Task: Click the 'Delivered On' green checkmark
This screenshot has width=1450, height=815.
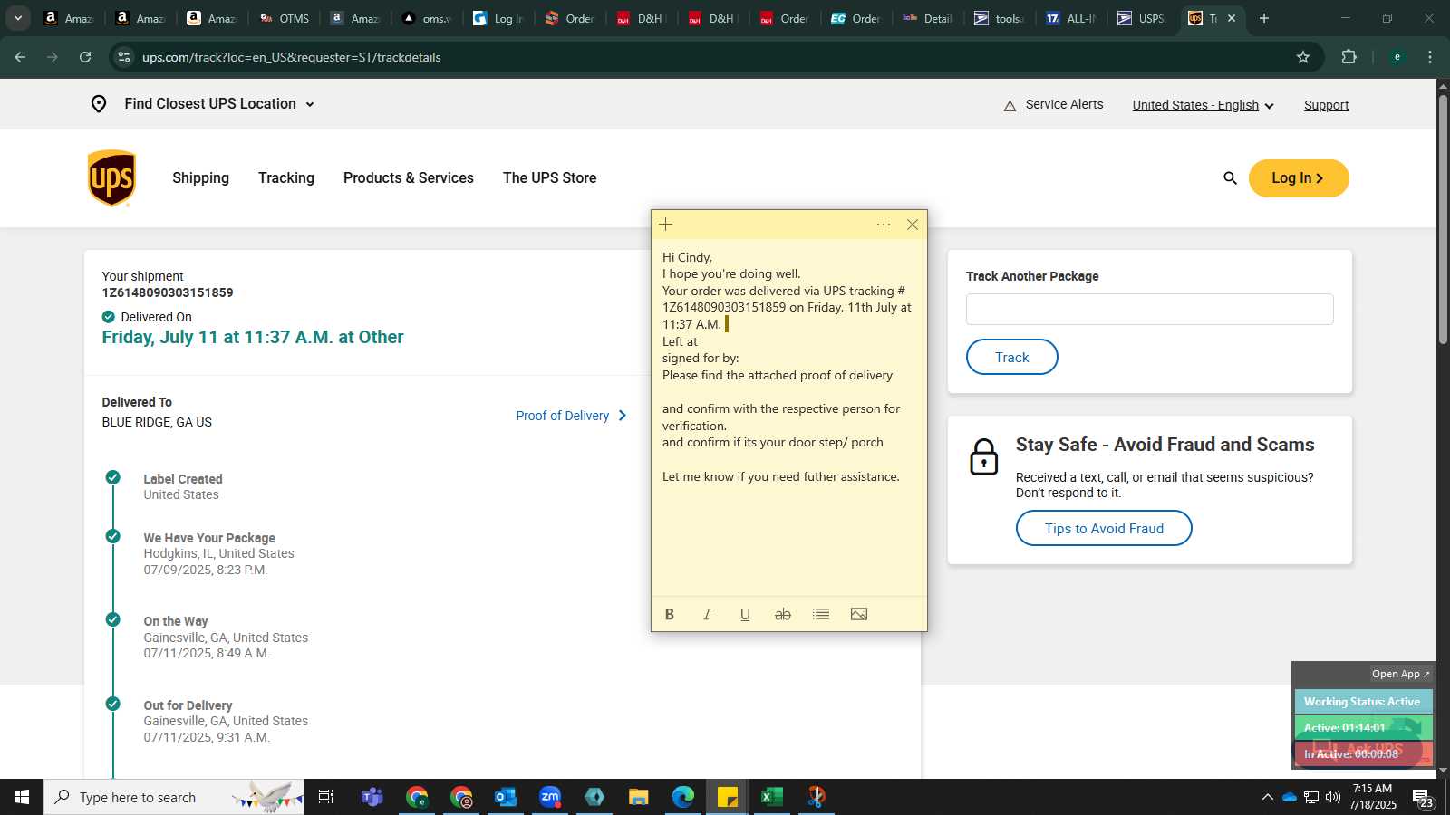Action: click(109, 317)
